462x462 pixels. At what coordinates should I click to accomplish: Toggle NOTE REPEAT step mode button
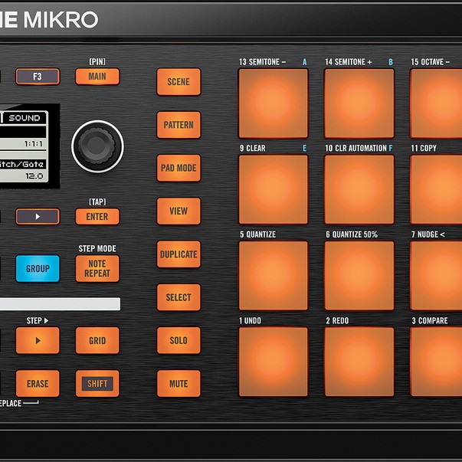pyautogui.click(x=97, y=268)
